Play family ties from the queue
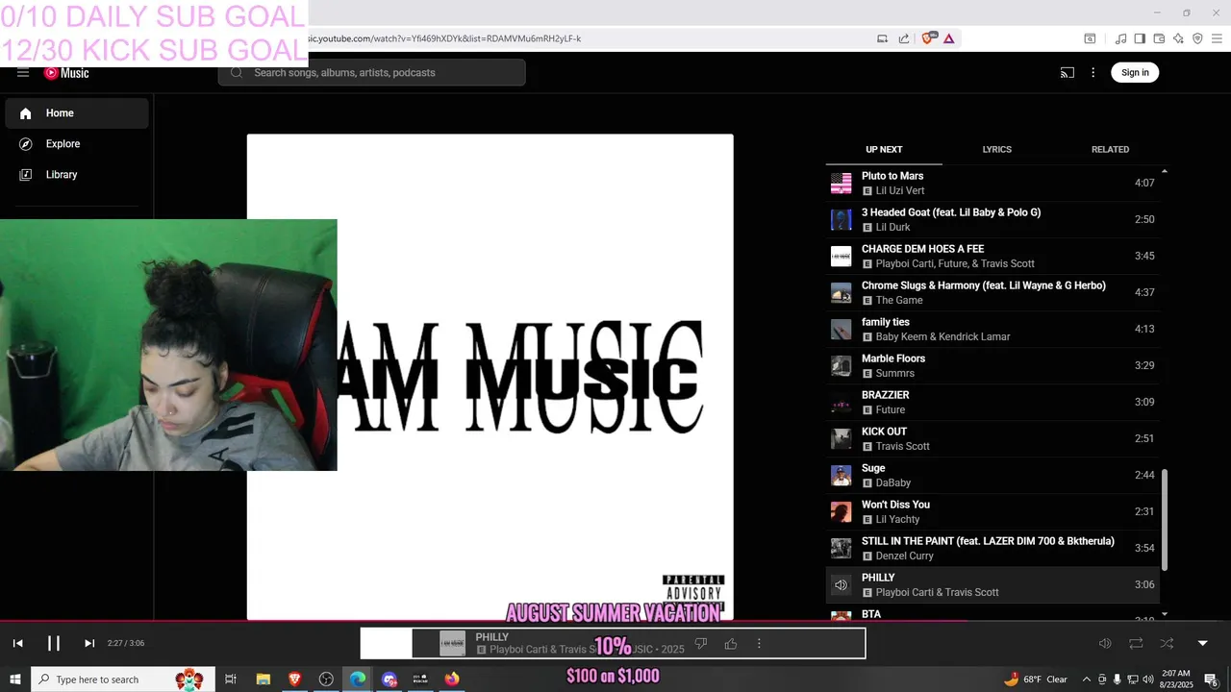Screen dimensions: 1231x692 coord(992,329)
